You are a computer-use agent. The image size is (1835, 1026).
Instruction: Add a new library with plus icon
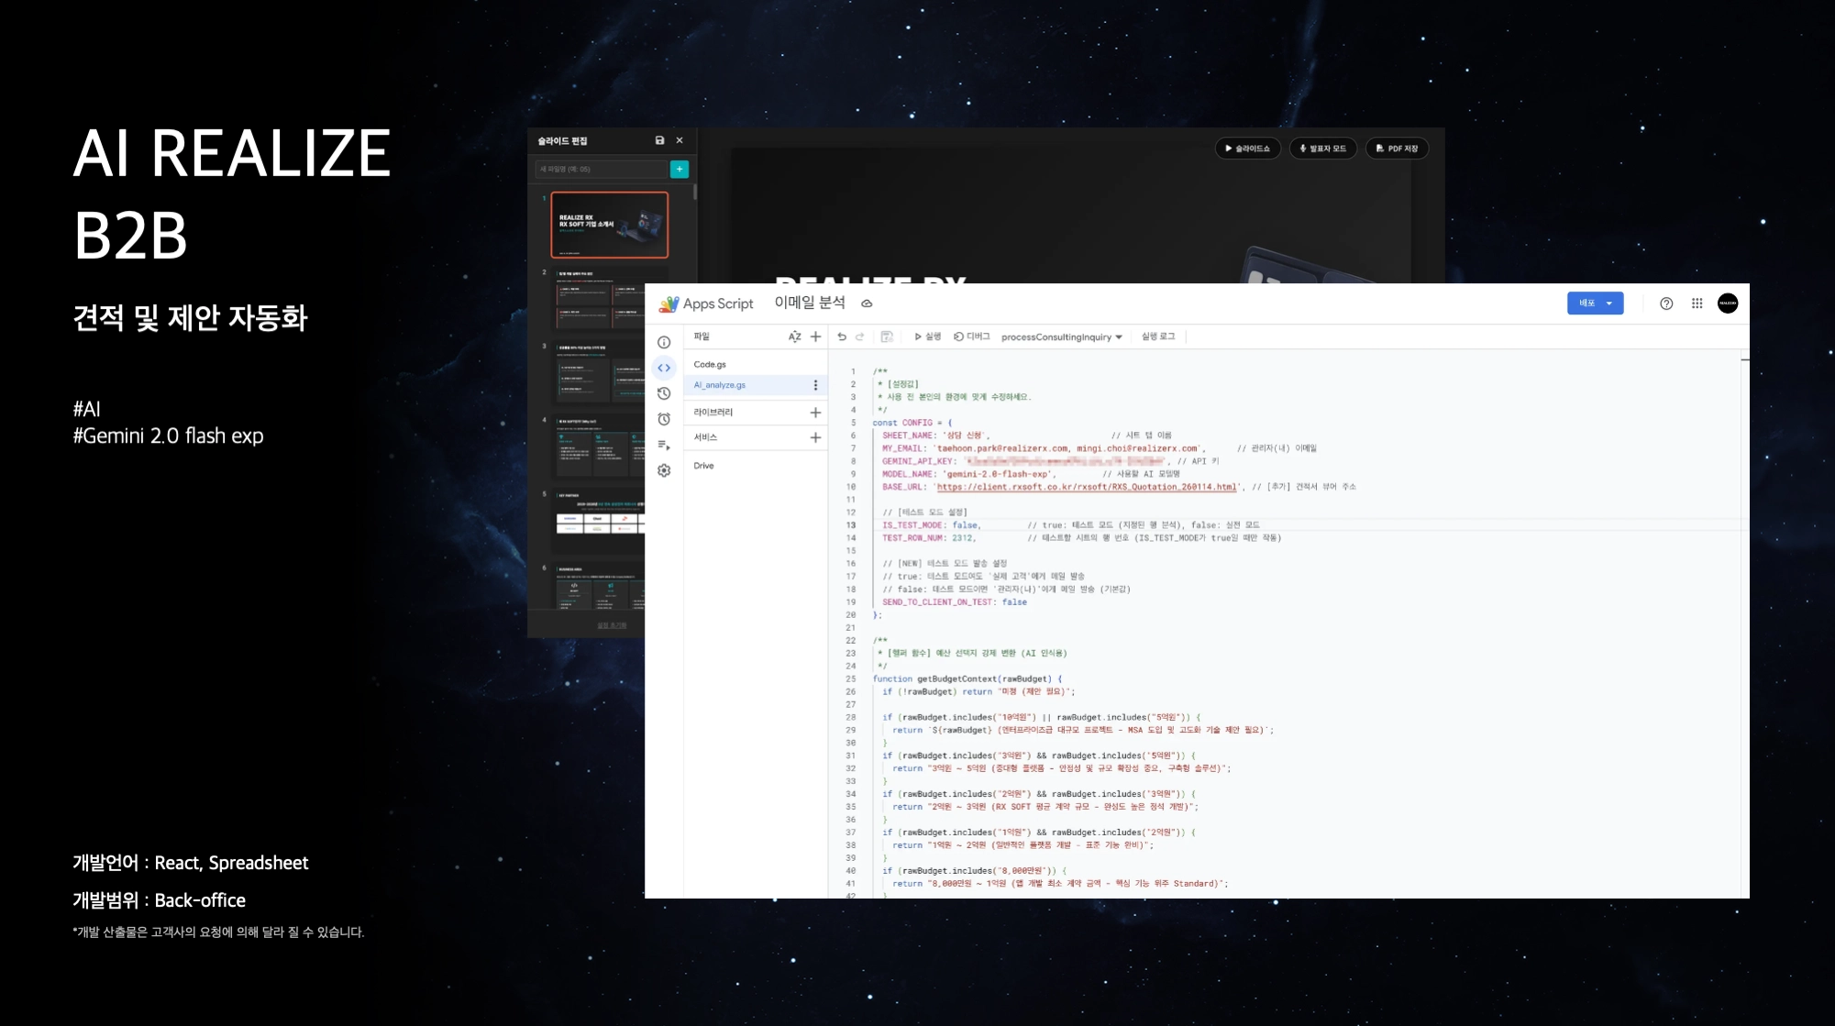[x=814, y=413]
